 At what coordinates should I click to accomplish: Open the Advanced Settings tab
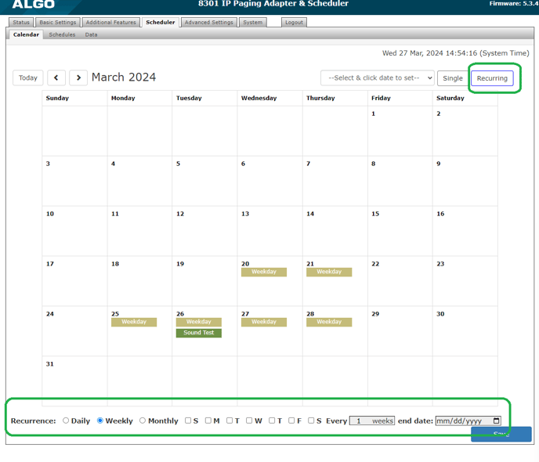[x=209, y=22]
